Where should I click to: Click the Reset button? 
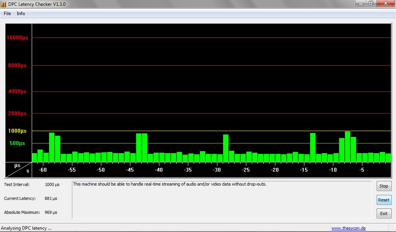tap(384, 200)
